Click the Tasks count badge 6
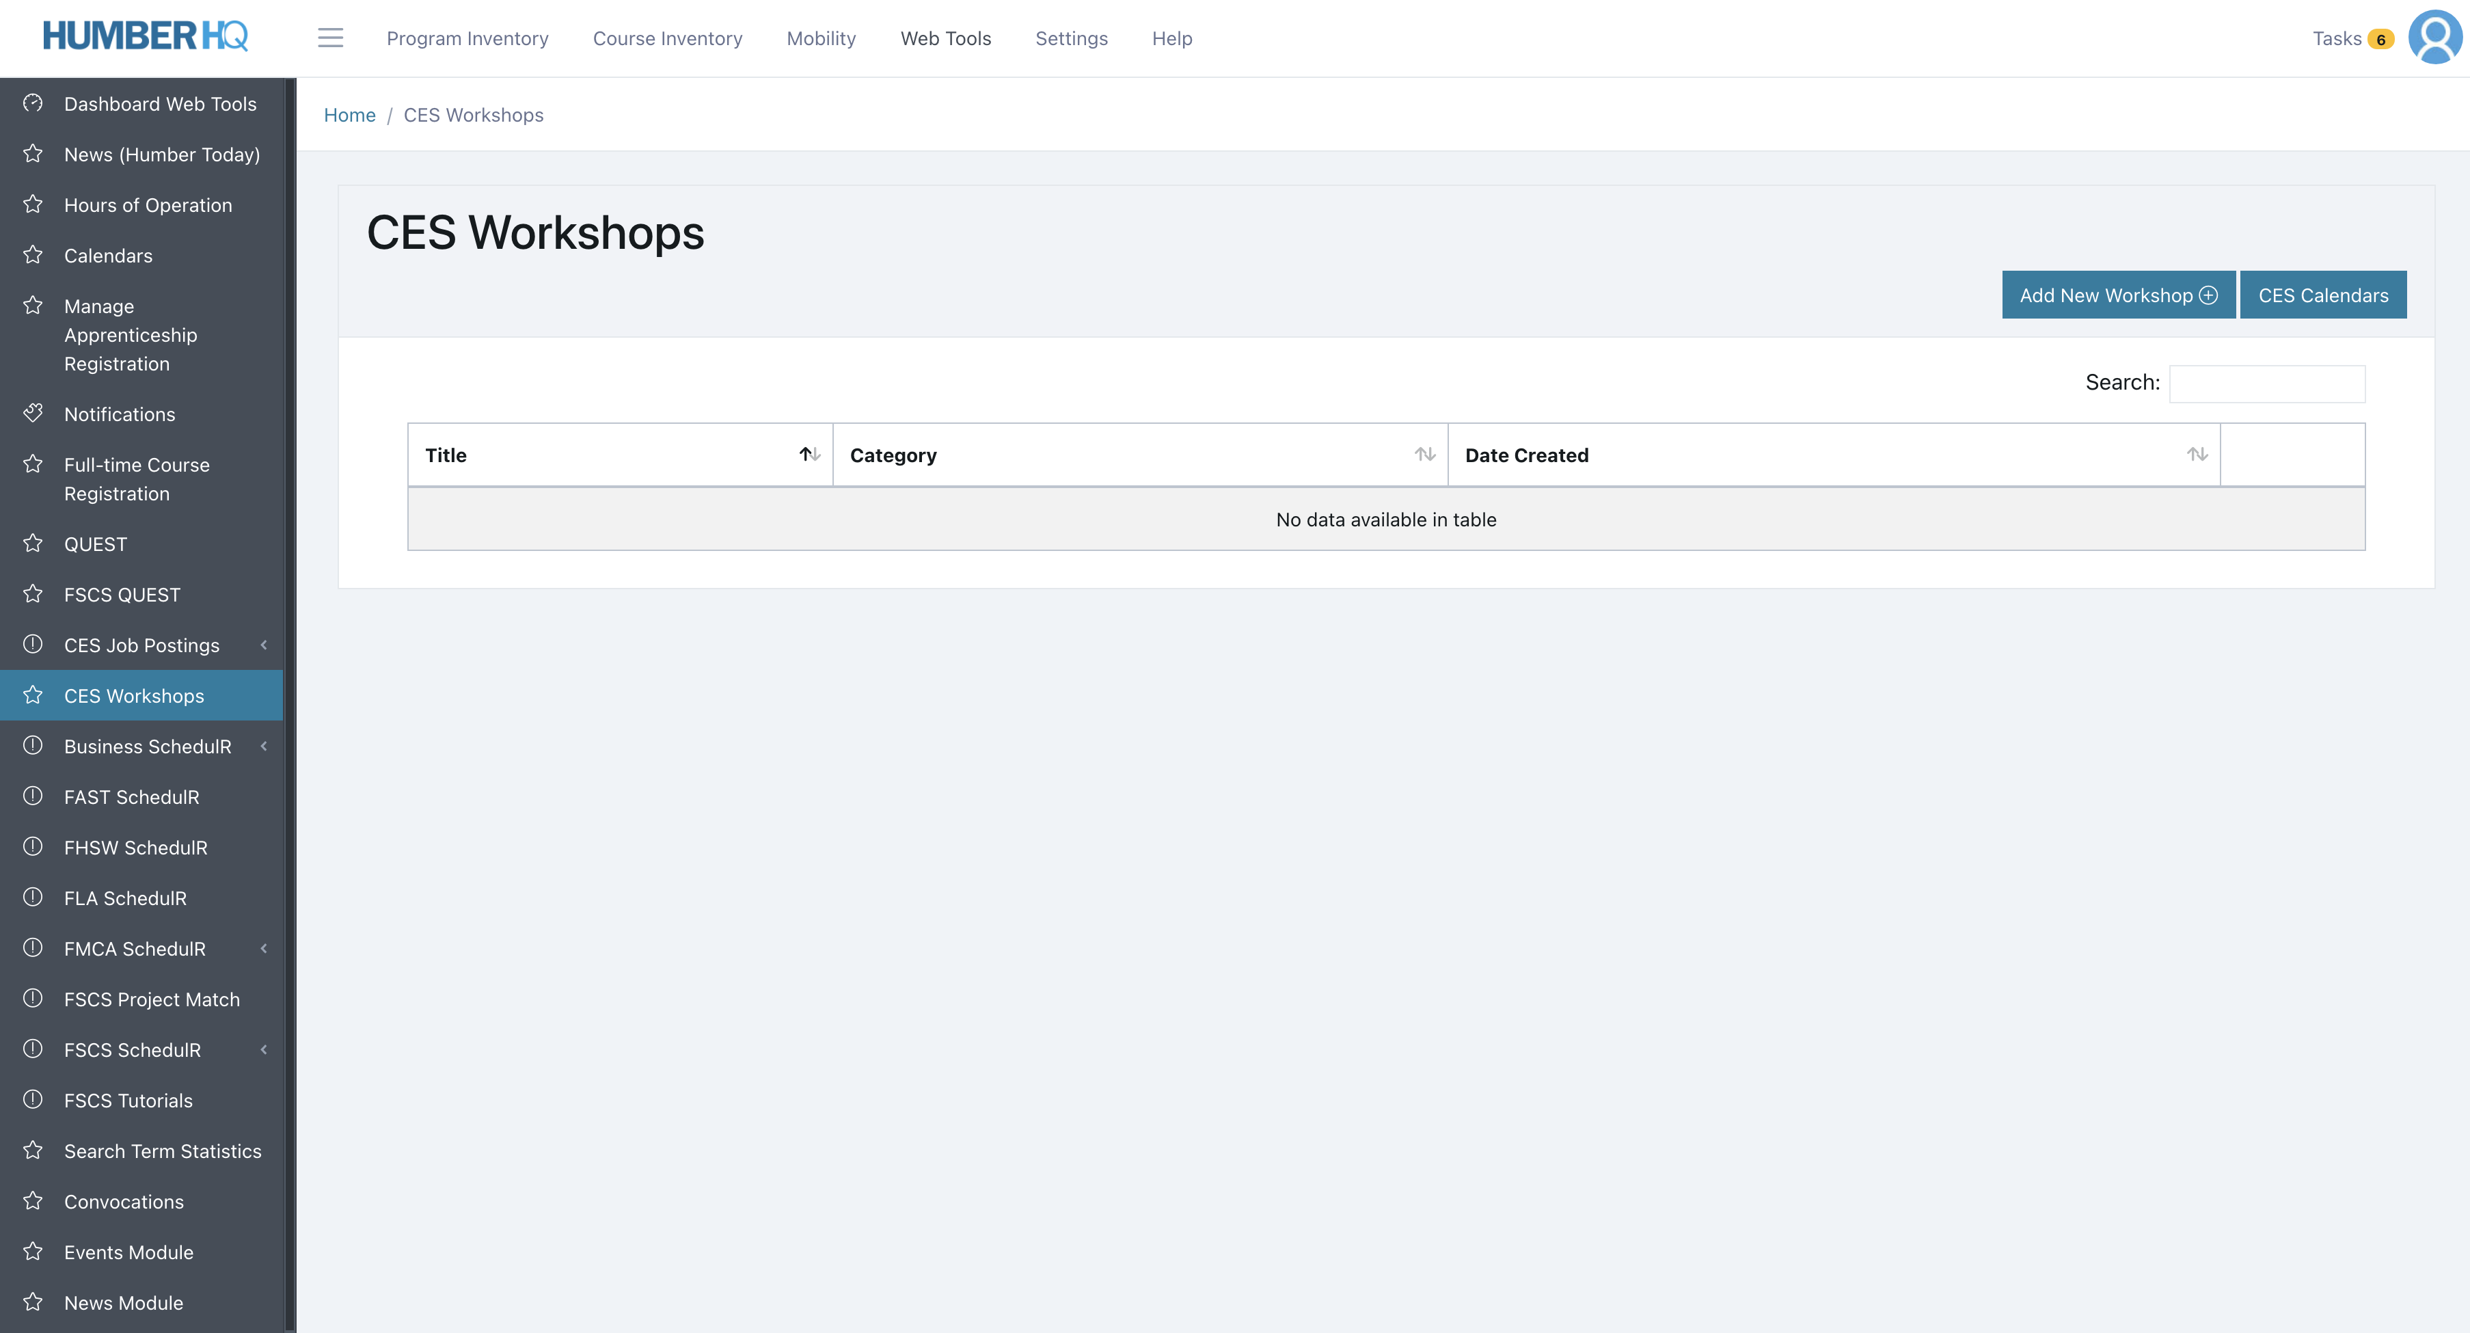This screenshot has height=1333, width=2470. tap(2381, 40)
